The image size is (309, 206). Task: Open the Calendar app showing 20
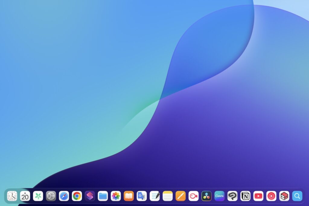pos(25,196)
